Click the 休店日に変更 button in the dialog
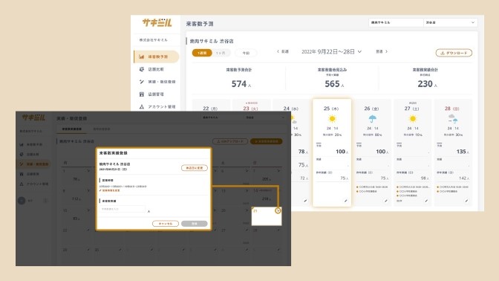Viewport: 499px width, 281px height. click(x=194, y=168)
